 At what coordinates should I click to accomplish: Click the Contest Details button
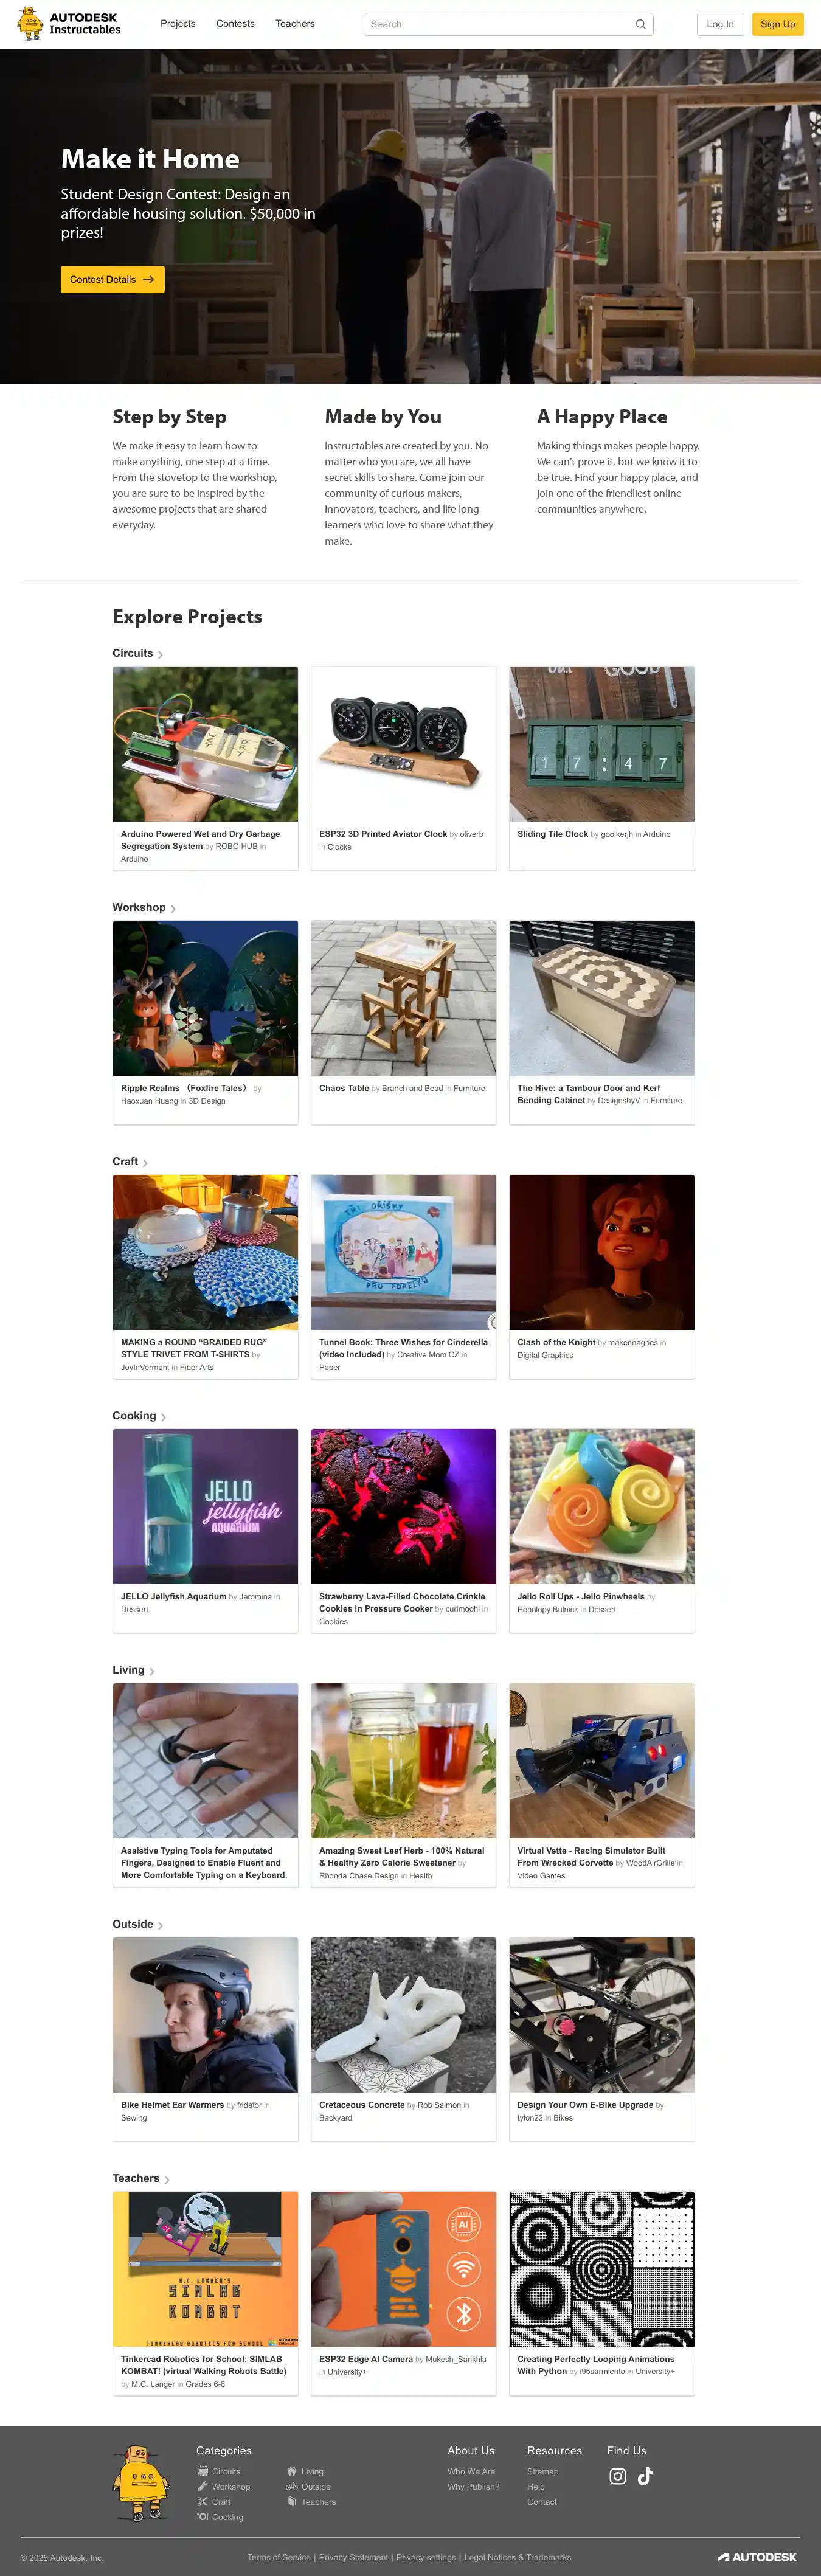pos(112,279)
